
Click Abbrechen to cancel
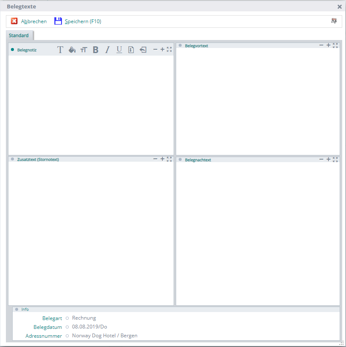point(29,21)
